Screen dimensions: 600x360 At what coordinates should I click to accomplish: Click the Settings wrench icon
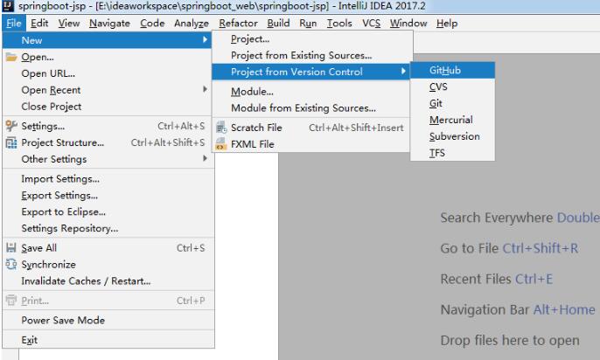11,126
